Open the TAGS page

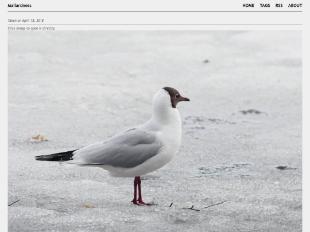tap(265, 6)
